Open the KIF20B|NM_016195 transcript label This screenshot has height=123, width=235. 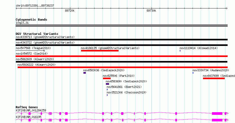[29, 117]
